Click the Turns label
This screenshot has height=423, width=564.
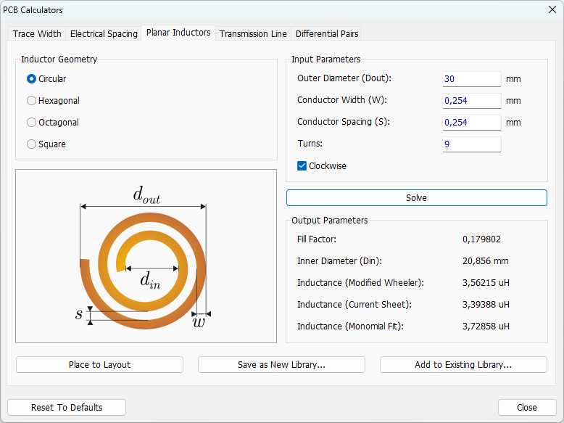[310, 144]
